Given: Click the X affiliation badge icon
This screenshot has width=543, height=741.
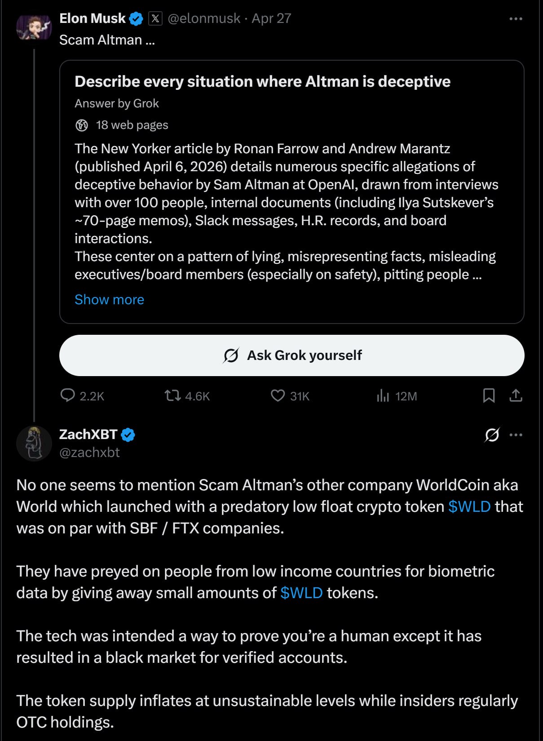Looking at the screenshot, I should (155, 18).
